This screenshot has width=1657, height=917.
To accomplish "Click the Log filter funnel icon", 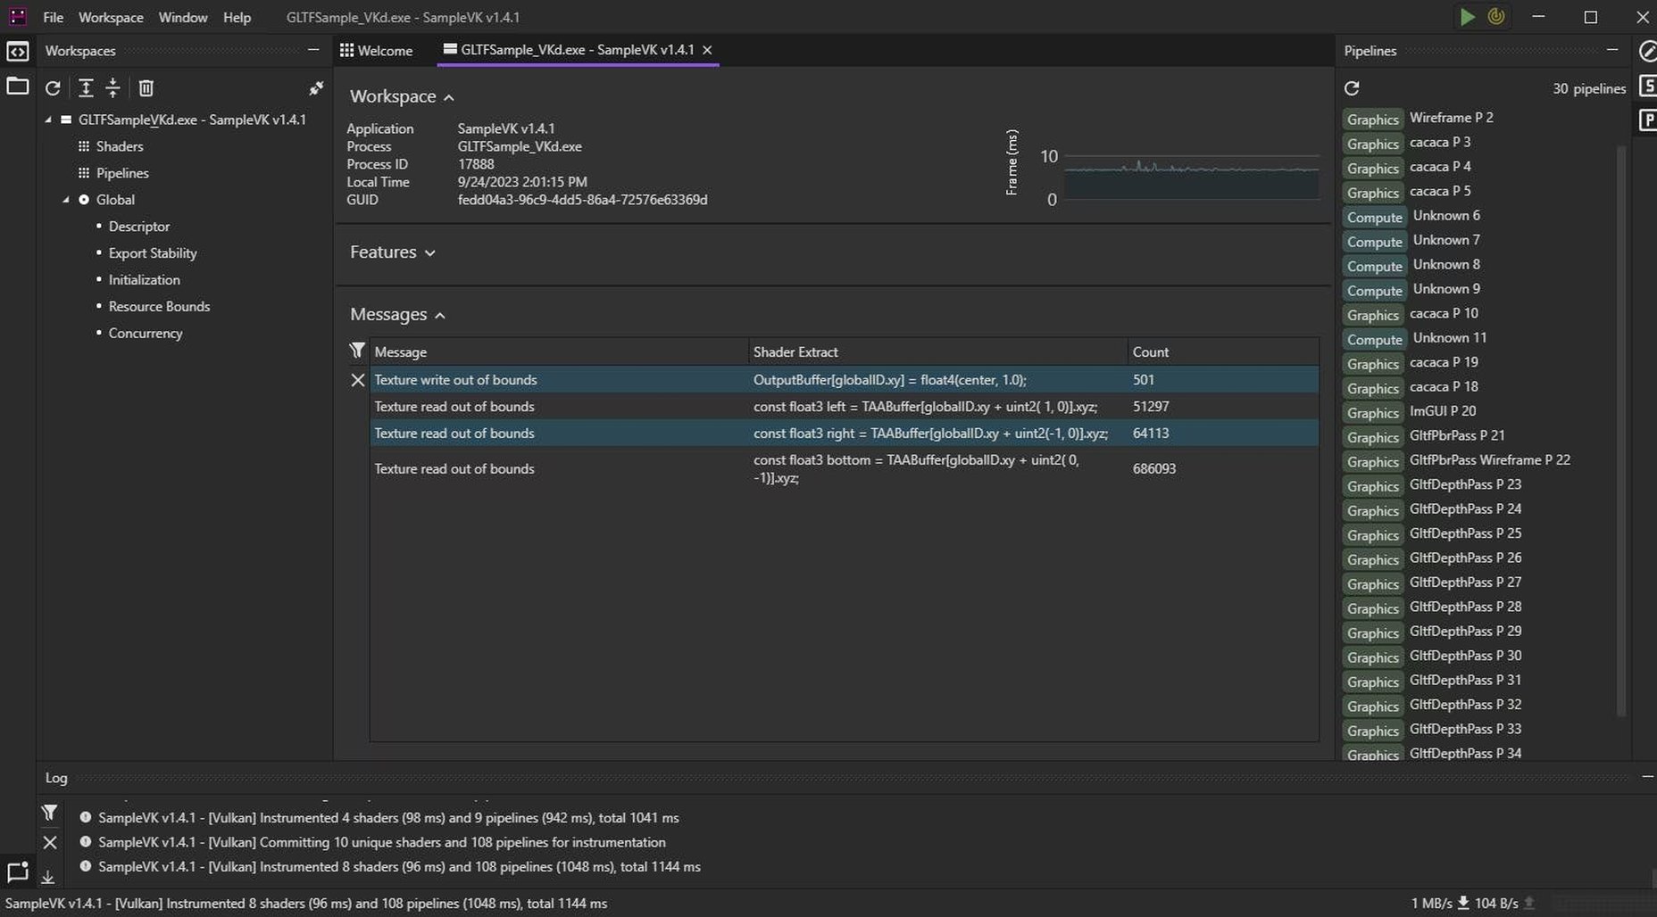I will point(50,813).
